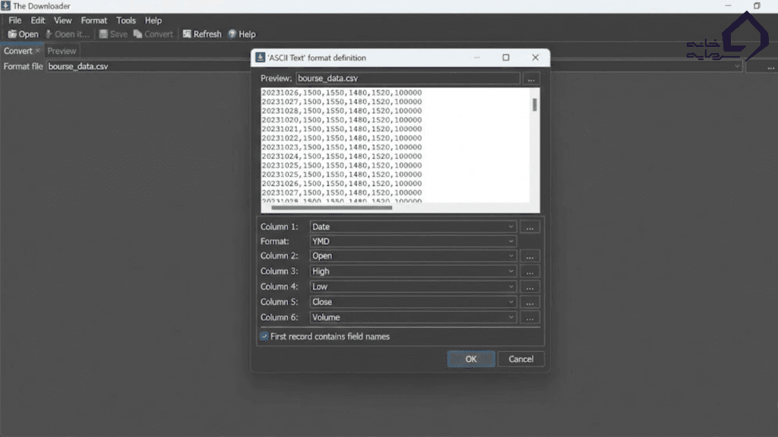Open the Format menu
778x437 pixels.
pos(94,20)
